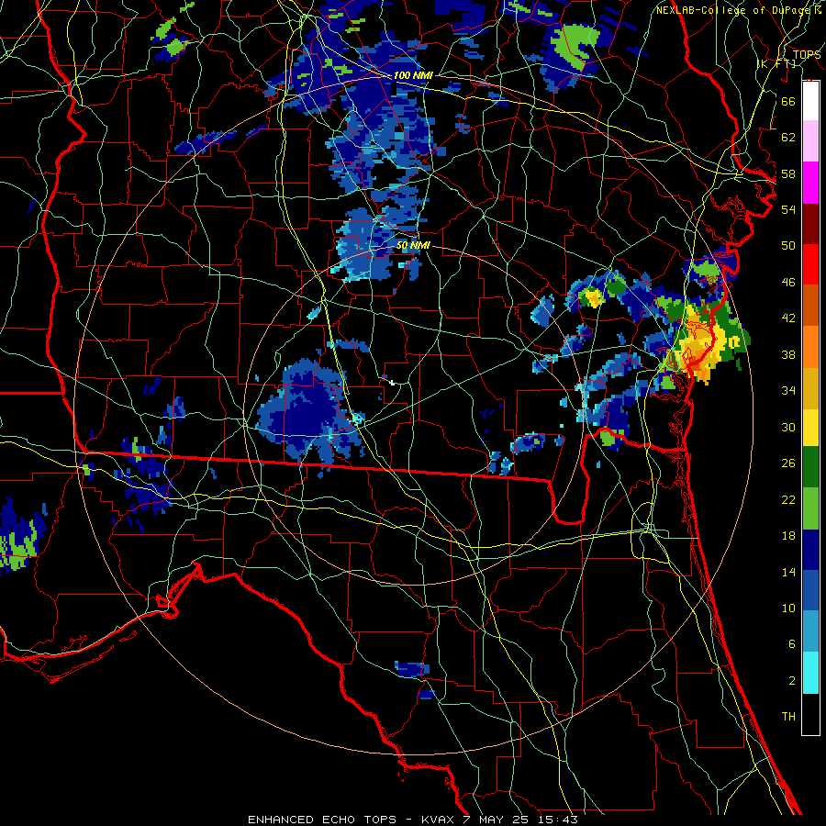Click the 30 scale label
This screenshot has height=826, width=826.
click(788, 427)
